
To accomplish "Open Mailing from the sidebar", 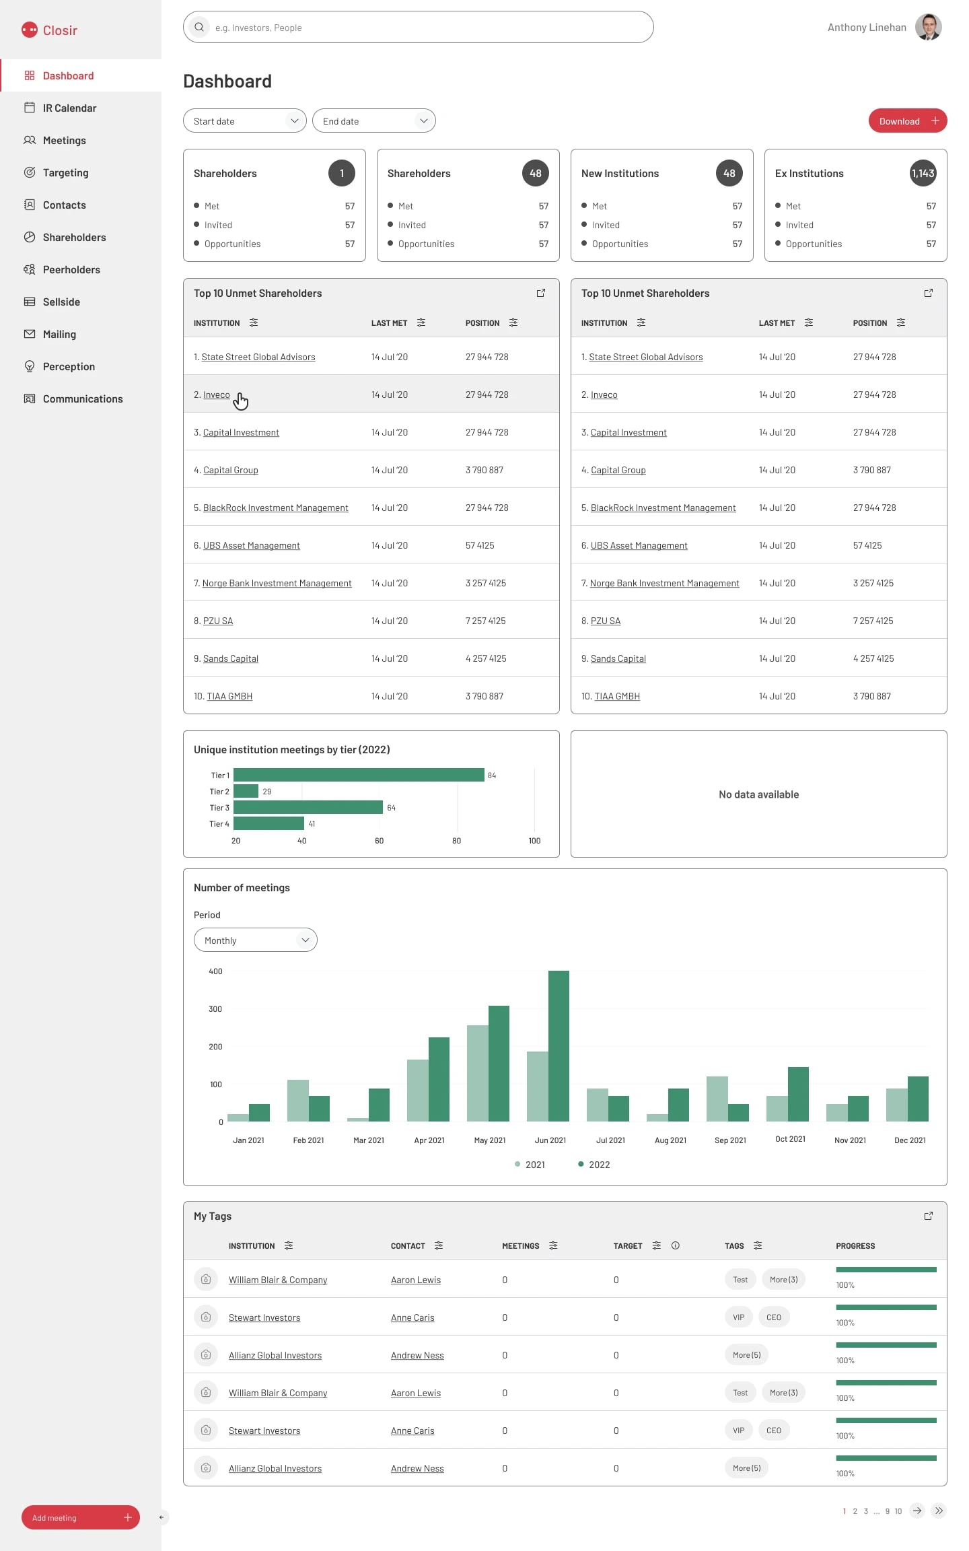I will tap(81, 334).
